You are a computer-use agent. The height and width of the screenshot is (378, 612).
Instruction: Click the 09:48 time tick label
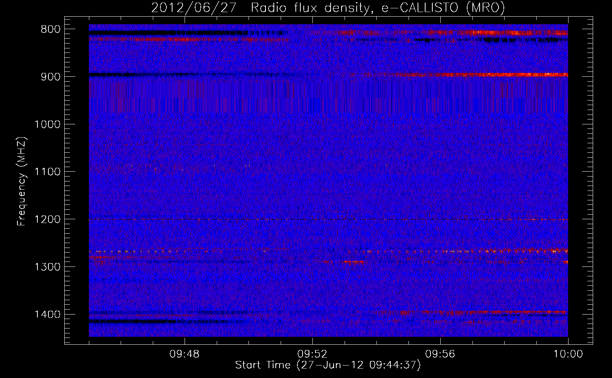[x=185, y=354]
